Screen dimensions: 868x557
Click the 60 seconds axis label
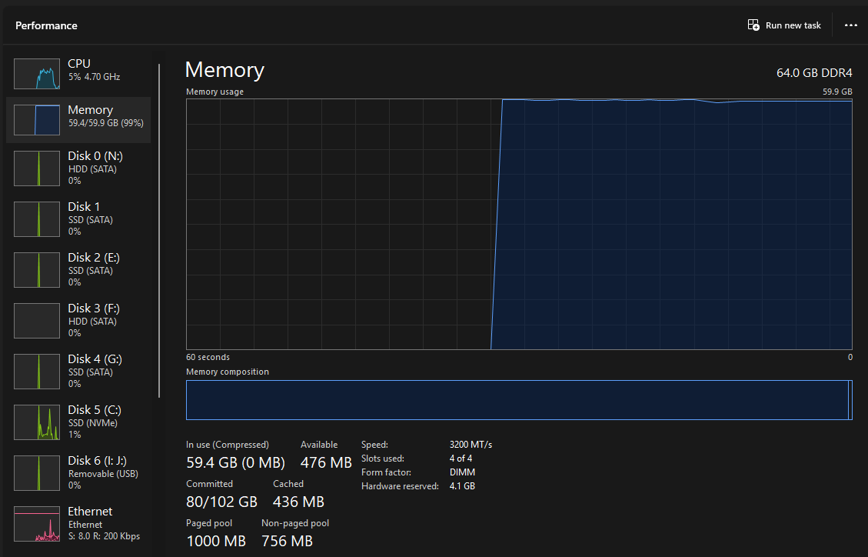tap(208, 357)
